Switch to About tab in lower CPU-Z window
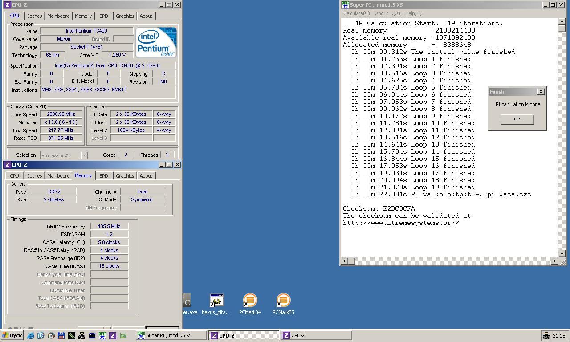The height and width of the screenshot is (342, 570). pyautogui.click(x=146, y=176)
